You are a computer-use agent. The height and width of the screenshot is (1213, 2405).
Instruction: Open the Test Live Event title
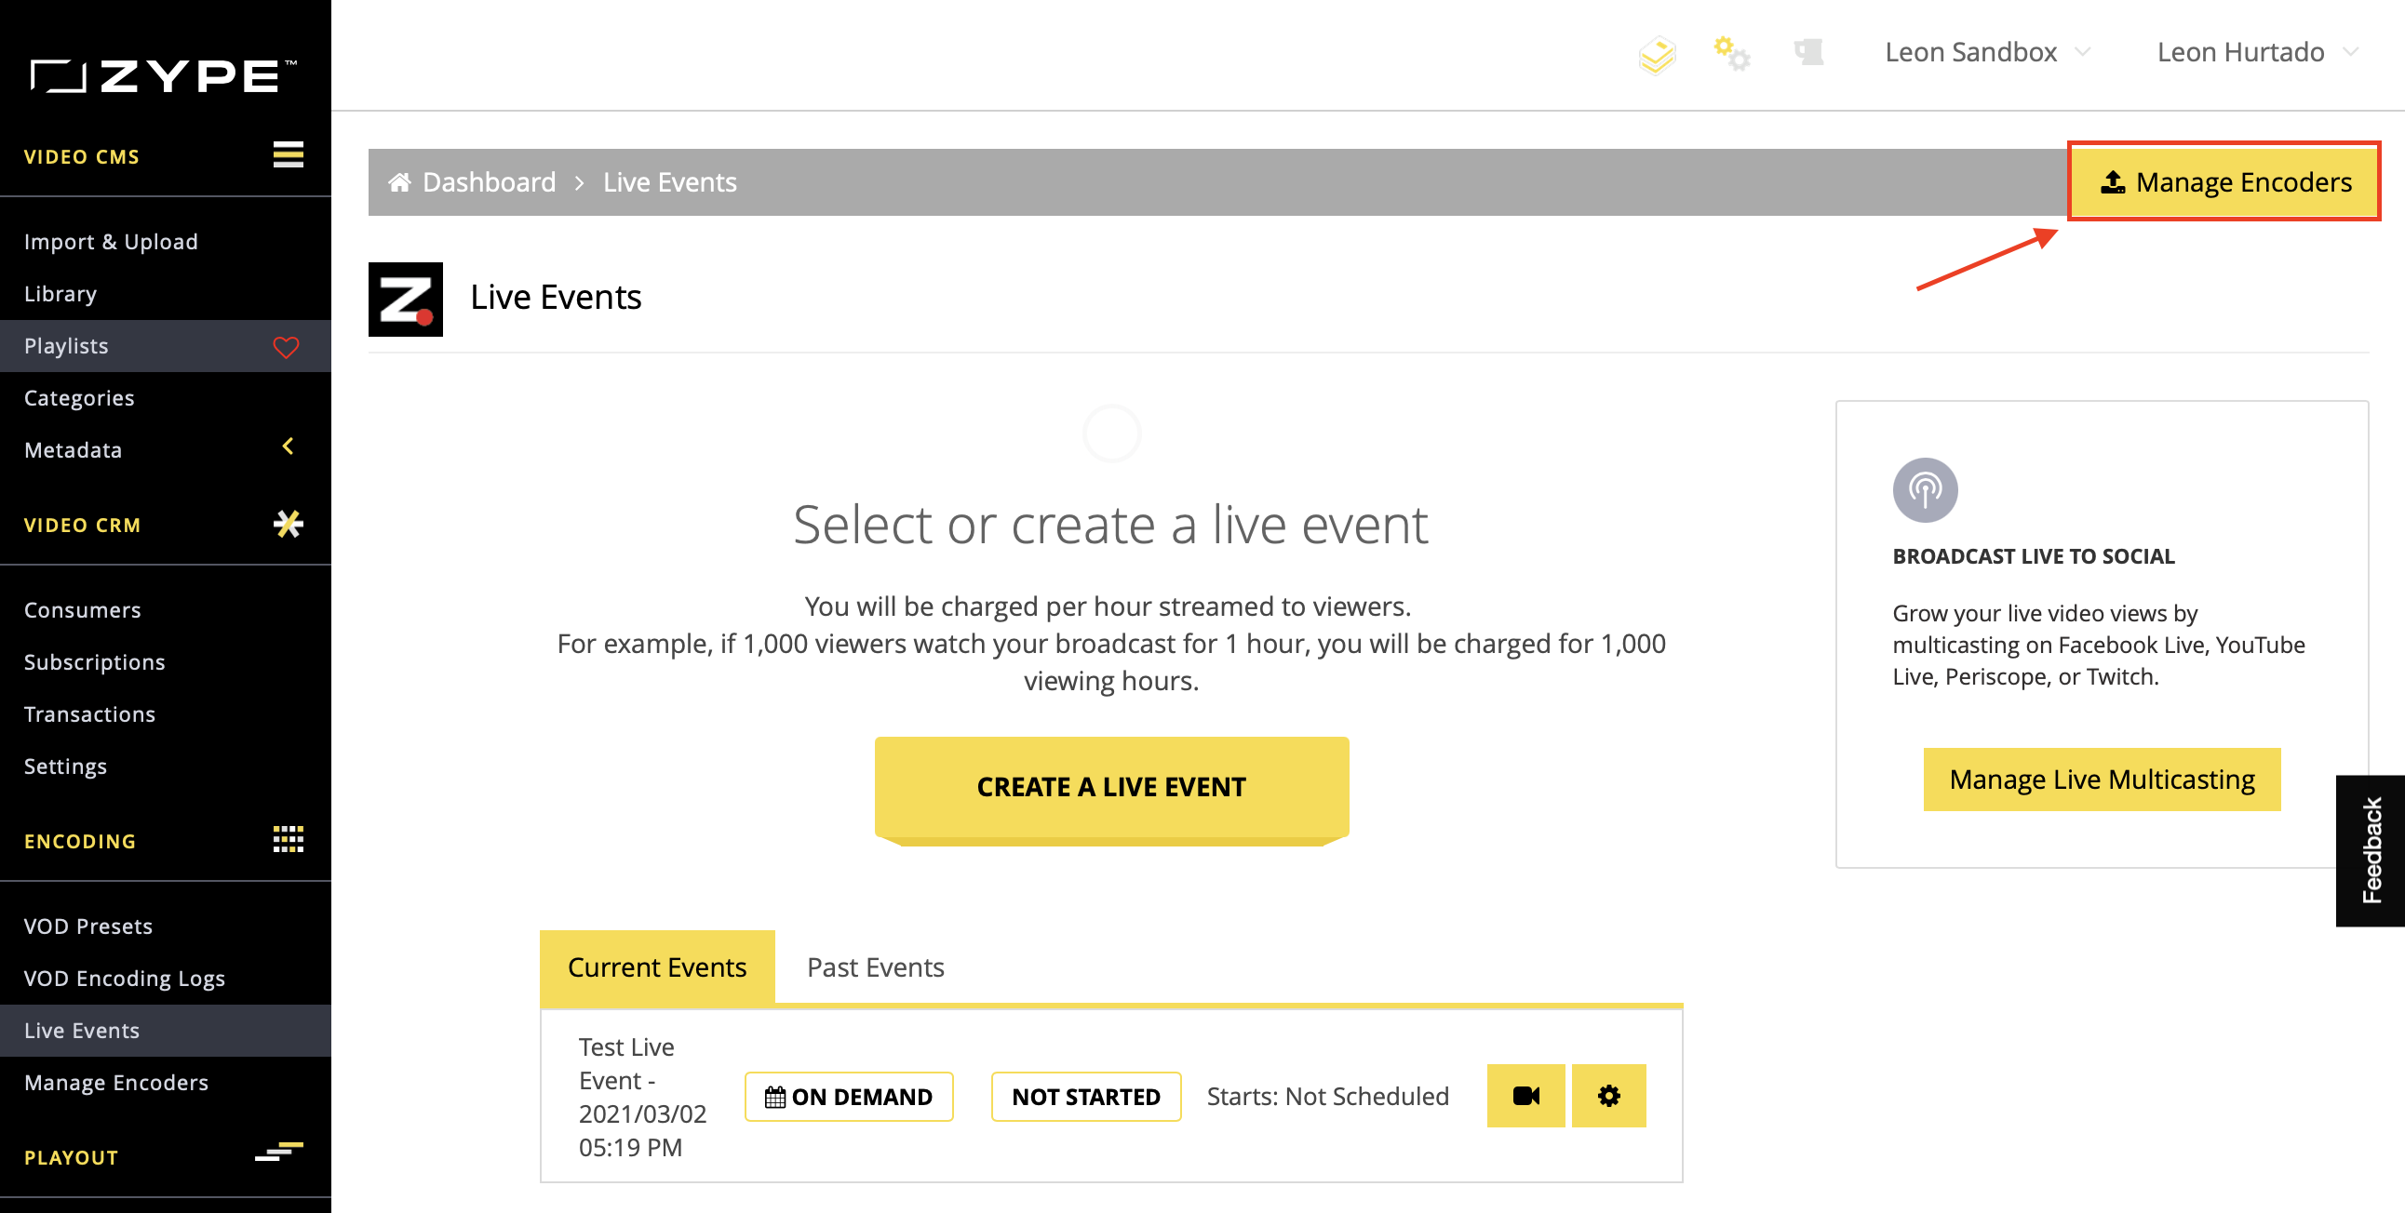642,1097
